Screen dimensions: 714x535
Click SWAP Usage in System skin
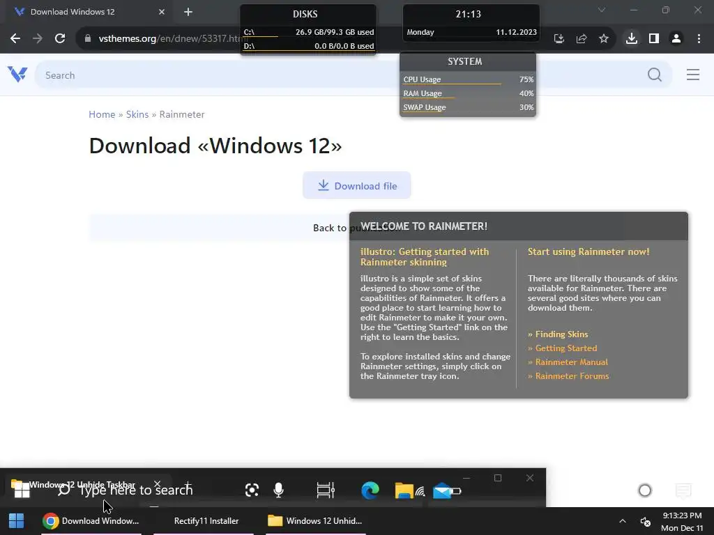tap(468, 107)
